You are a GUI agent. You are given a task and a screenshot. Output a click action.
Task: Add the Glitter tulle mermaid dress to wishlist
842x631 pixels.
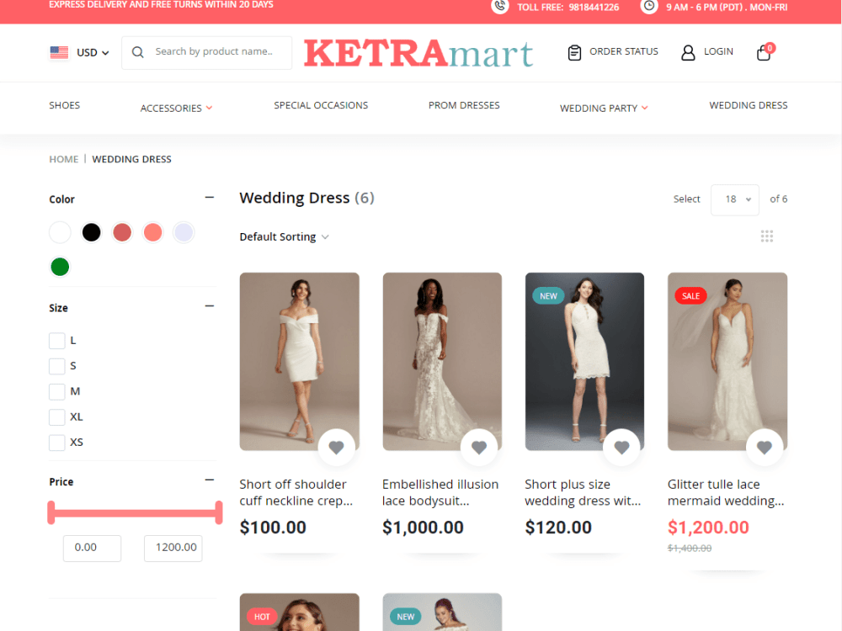[x=765, y=447]
